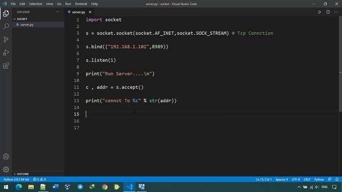342x192 pixels.
Task: Click the IP string "192.168.1.102"
Action: pos(128,46)
